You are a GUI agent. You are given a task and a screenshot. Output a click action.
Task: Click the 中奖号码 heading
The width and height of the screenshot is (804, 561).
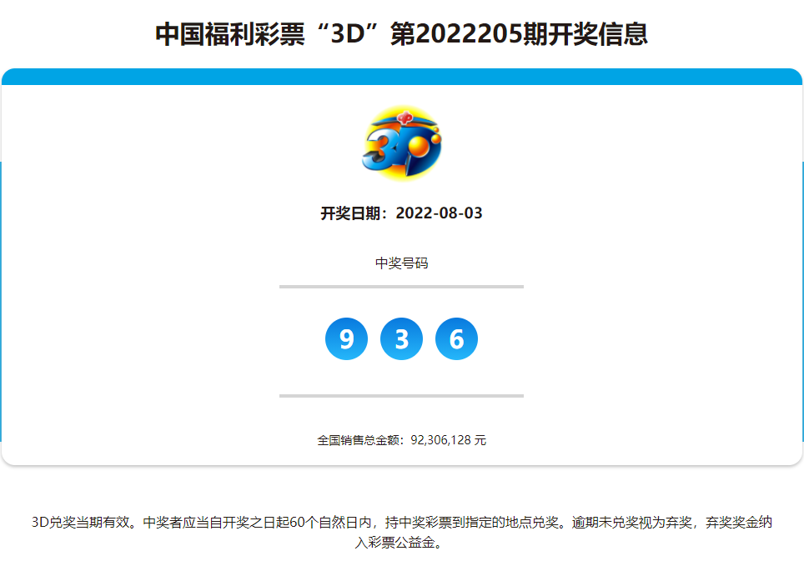coord(401,263)
